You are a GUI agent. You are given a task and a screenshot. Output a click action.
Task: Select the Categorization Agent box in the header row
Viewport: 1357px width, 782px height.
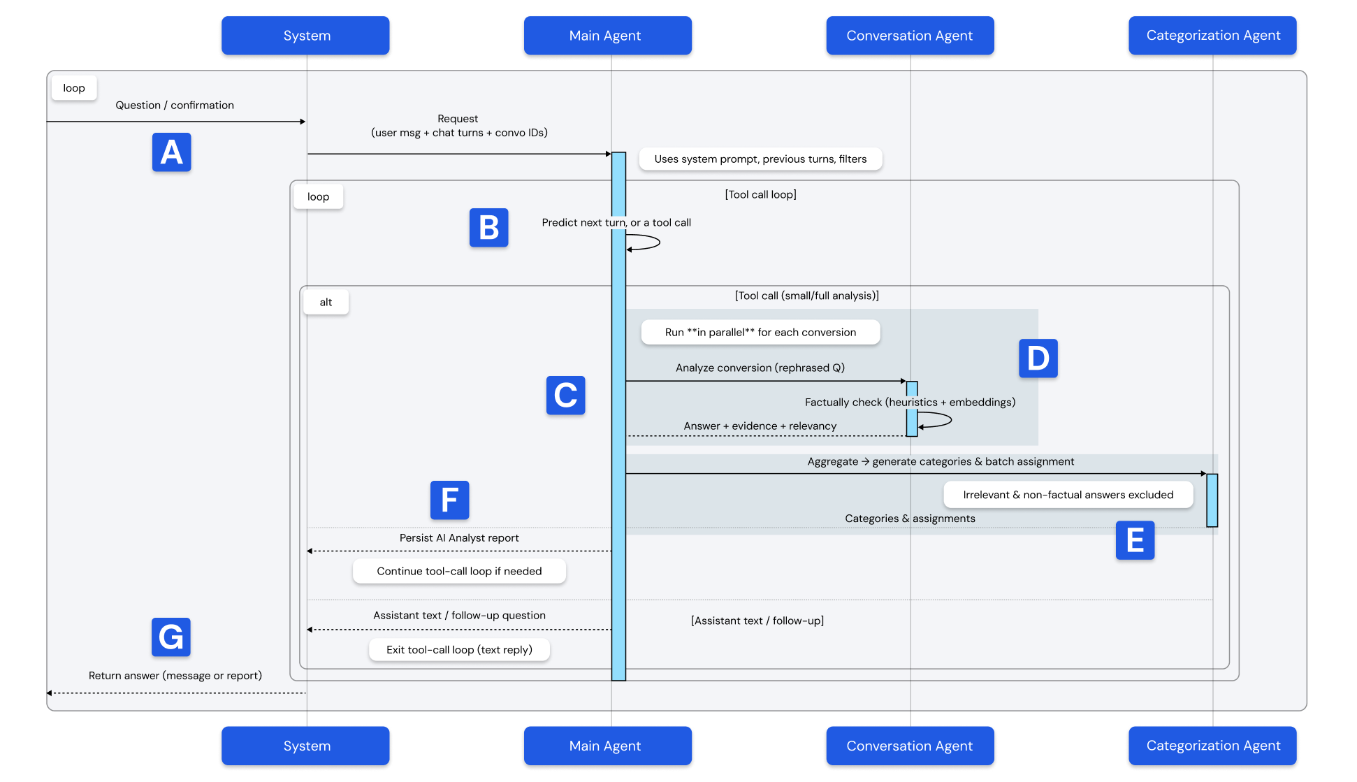(x=1212, y=36)
